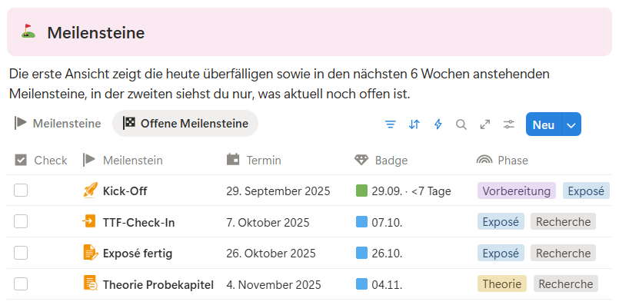Expand database with the diagonal arrows icon
This screenshot has height=305, width=629.
pyautogui.click(x=485, y=124)
